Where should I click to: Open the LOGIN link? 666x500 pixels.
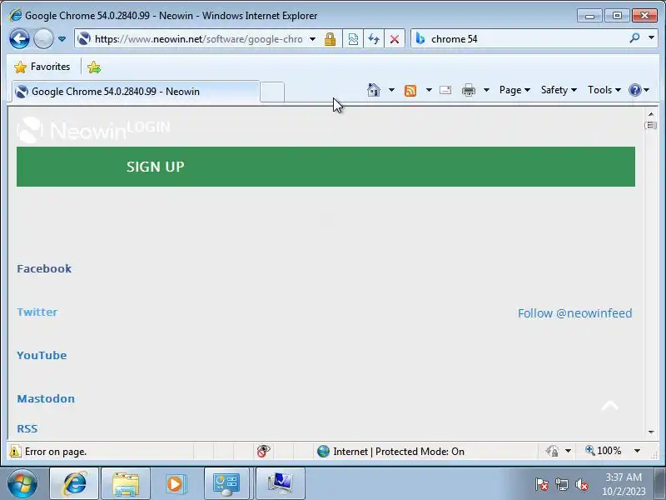click(x=149, y=127)
